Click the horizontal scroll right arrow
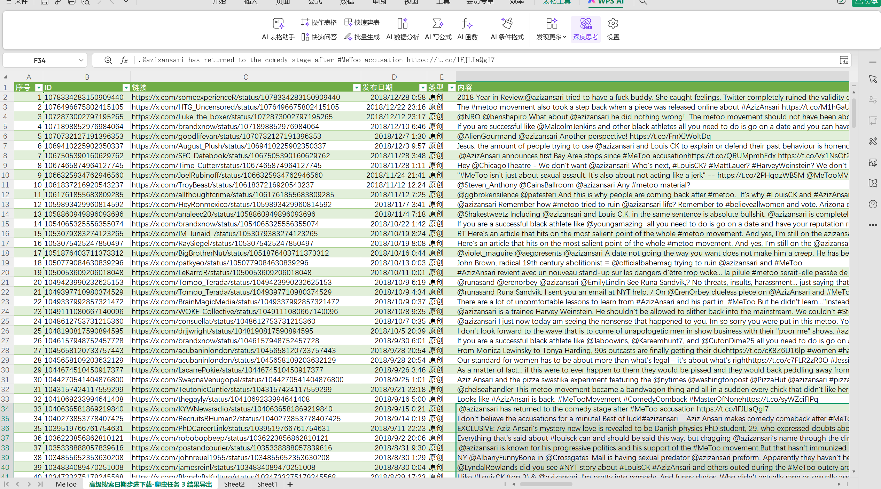The image size is (881, 489). (839, 484)
